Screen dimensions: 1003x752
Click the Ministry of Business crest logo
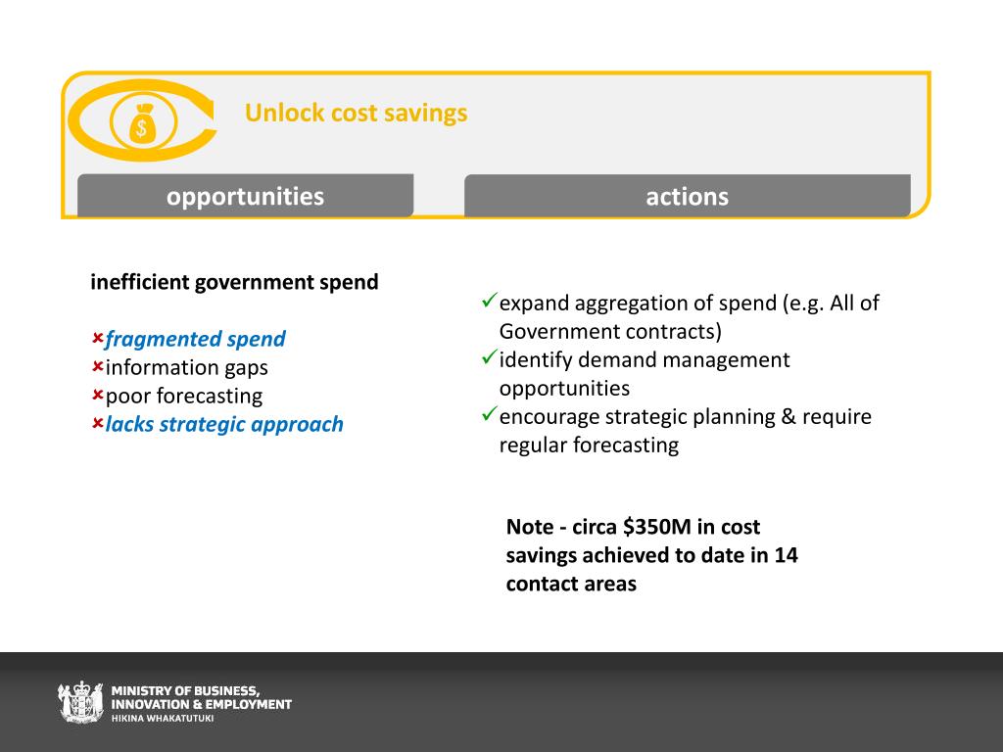80,702
